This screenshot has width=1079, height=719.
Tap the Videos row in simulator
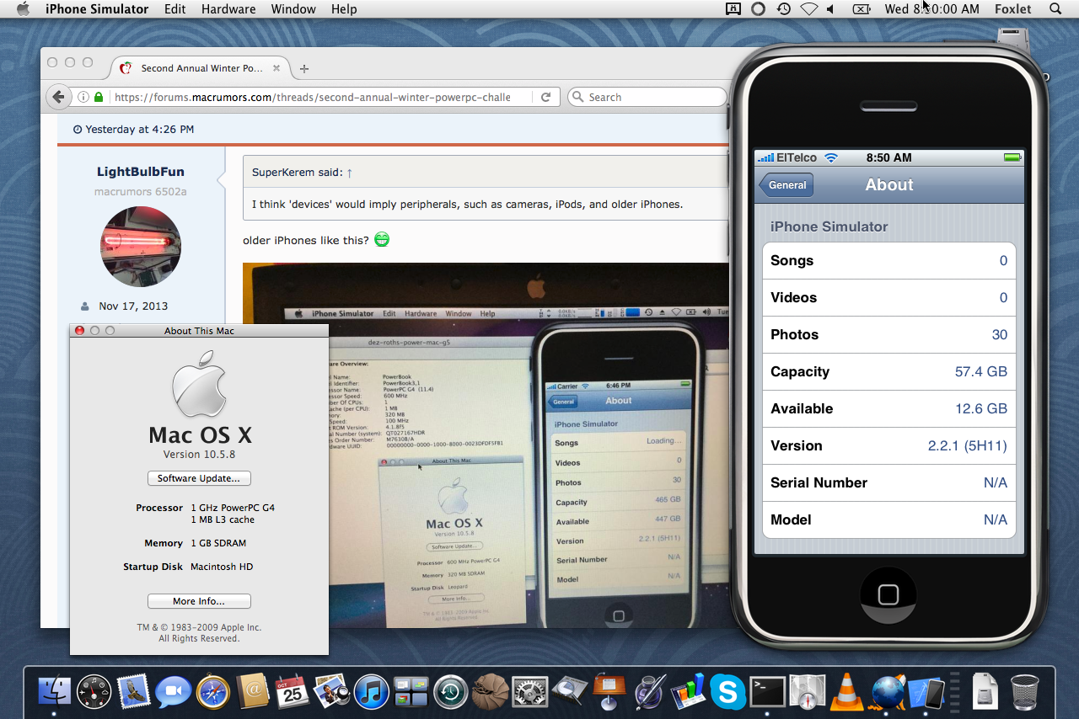pos(888,298)
